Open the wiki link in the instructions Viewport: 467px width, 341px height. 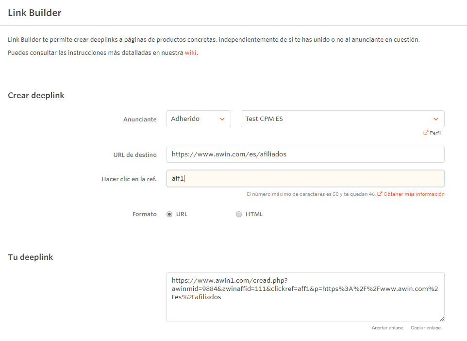(190, 52)
